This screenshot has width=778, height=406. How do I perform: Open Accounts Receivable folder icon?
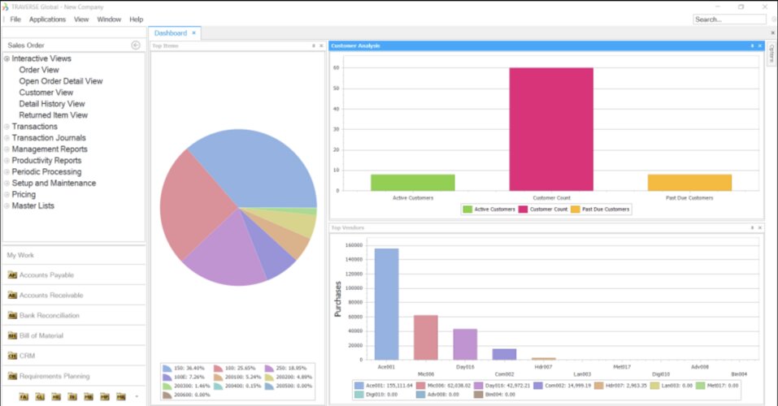click(12, 296)
